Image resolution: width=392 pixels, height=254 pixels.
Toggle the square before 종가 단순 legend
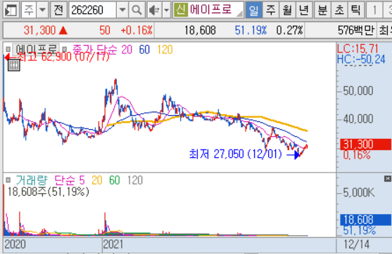point(65,49)
